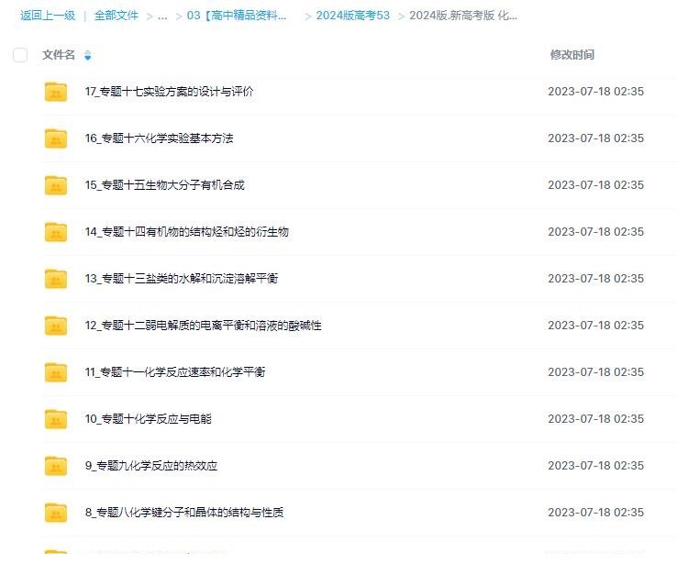The width and height of the screenshot is (677, 575).
Task: Open folder icon for 11_专题十一化学反应速率和化学平衡
Action: point(56,372)
